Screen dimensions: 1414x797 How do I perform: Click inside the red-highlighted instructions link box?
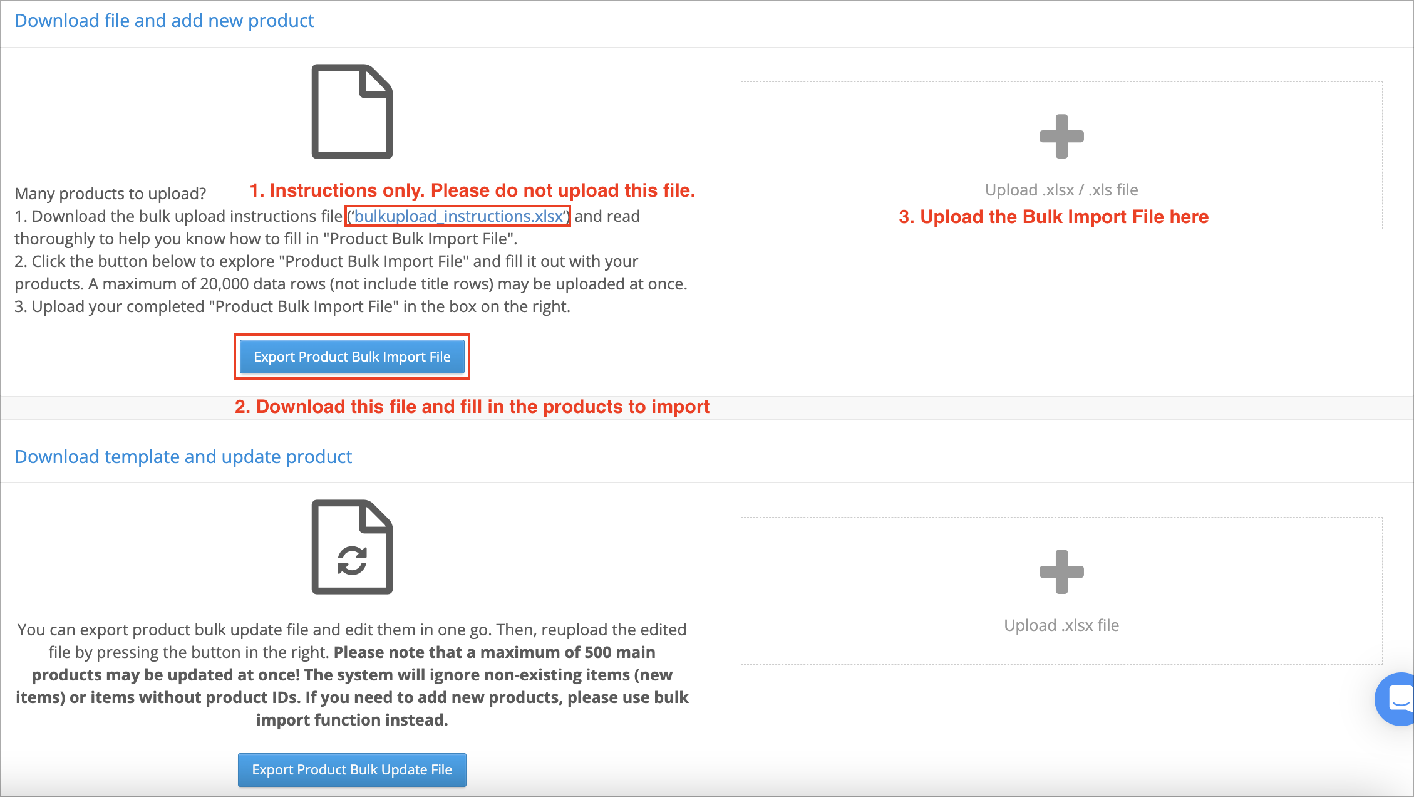click(457, 216)
